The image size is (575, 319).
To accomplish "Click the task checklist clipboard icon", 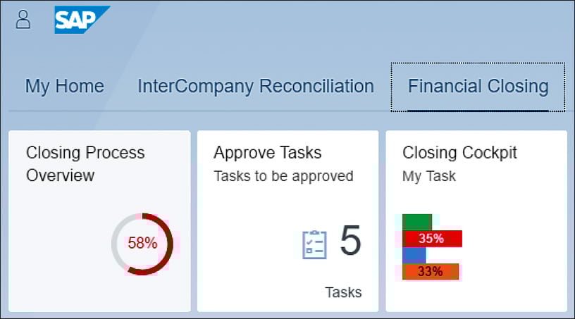I will click(x=314, y=244).
